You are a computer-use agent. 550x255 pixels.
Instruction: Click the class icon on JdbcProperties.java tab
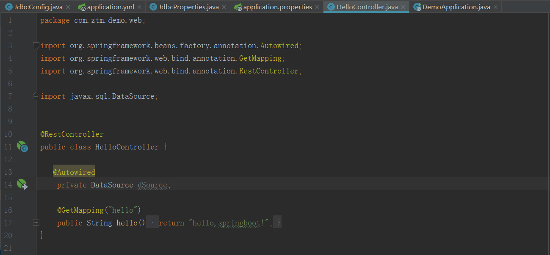[x=153, y=7]
